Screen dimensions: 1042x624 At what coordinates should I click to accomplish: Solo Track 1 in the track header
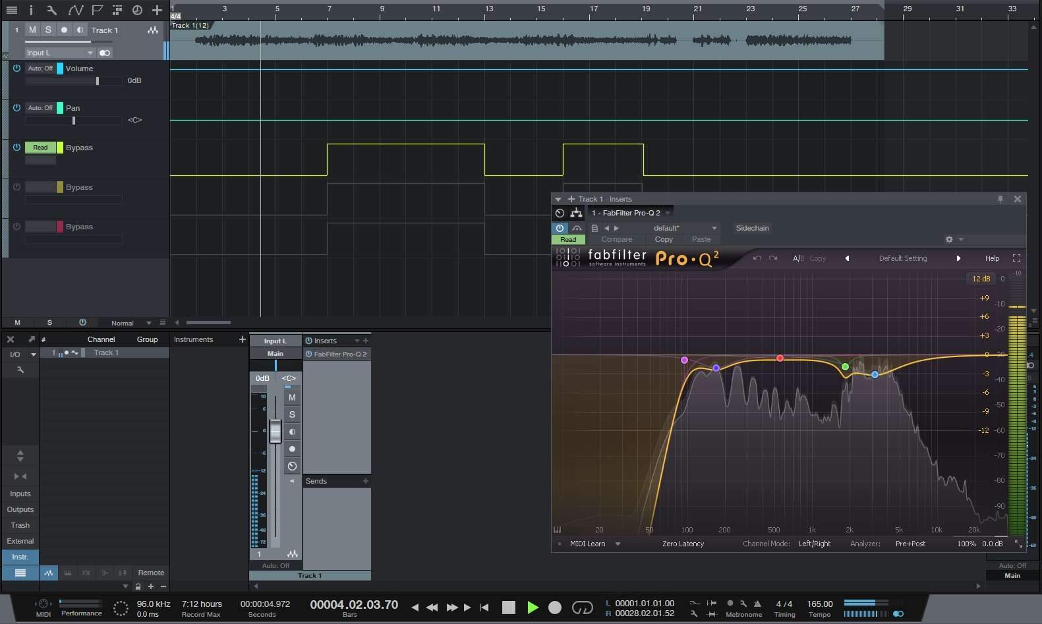tap(48, 30)
